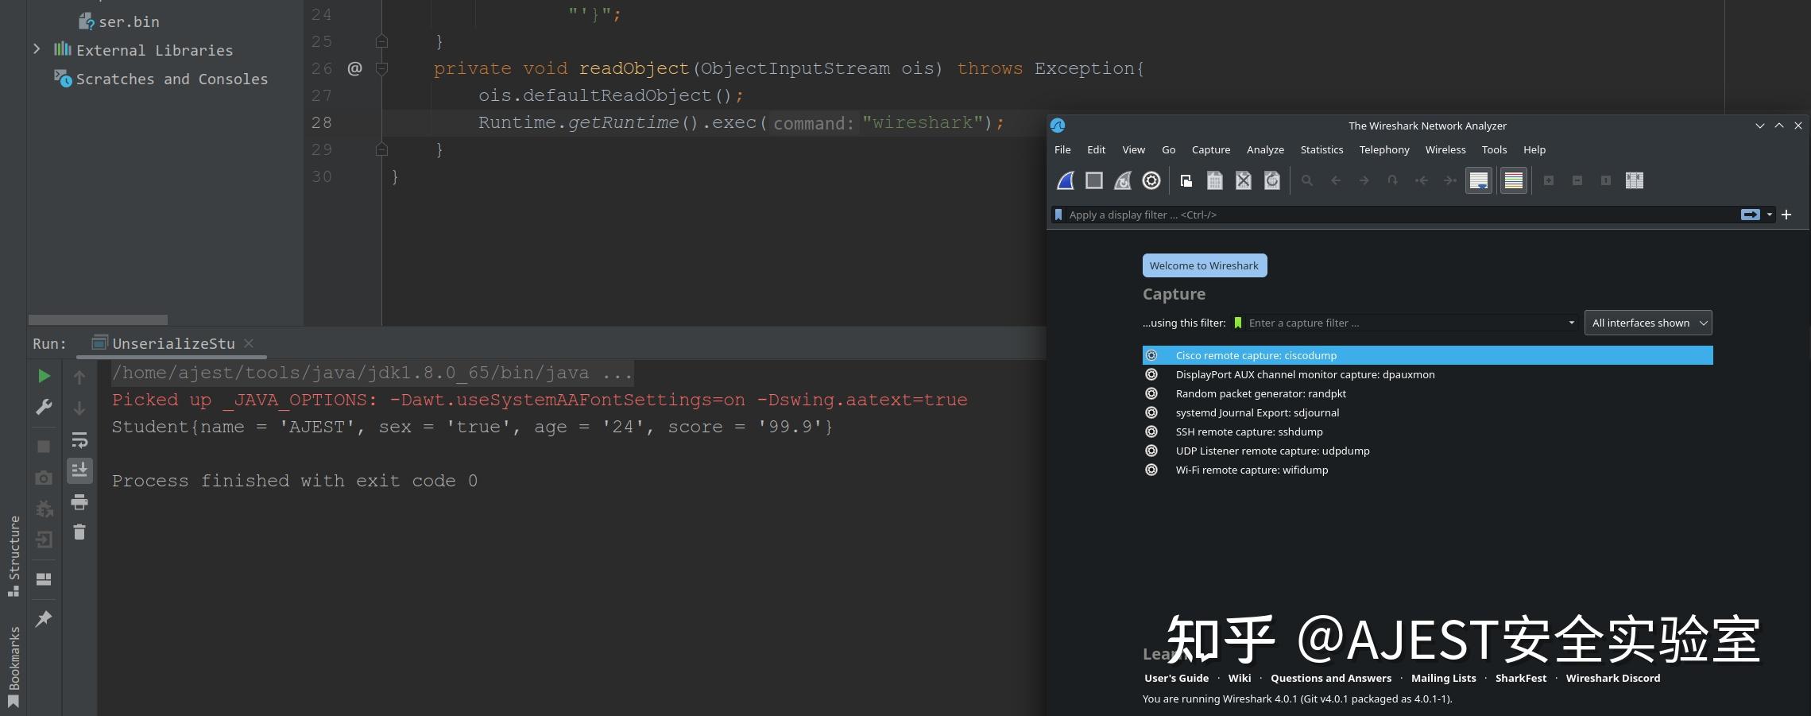Open the Wireshark Analyze menu
Image resolution: width=1811 pixels, height=716 pixels.
pyautogui.click(x=1266, y=149)
